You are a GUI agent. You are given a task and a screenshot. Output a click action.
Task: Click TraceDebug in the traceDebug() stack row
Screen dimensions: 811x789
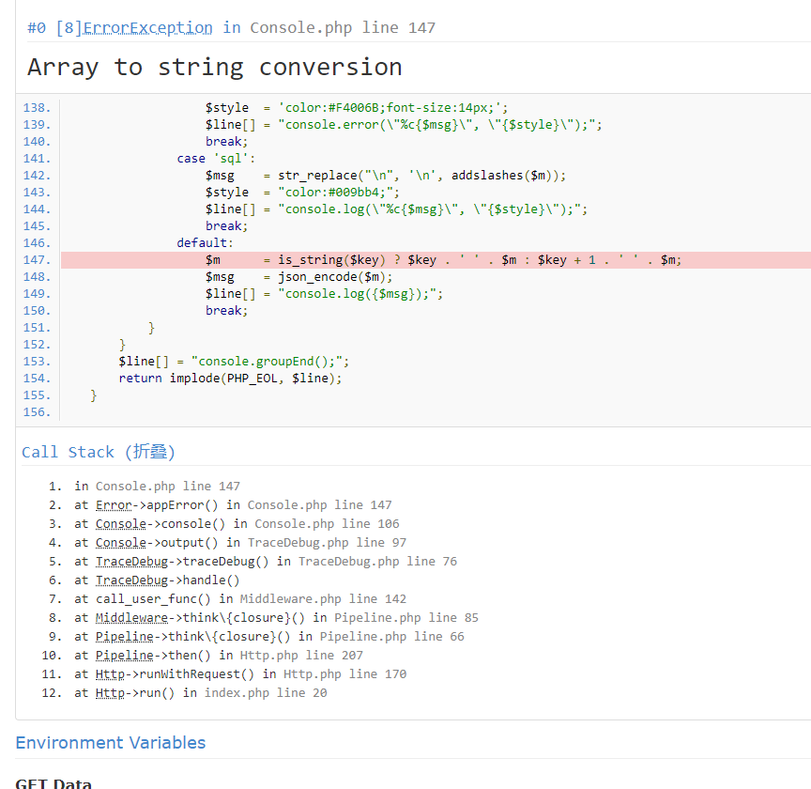click(132, 561)
